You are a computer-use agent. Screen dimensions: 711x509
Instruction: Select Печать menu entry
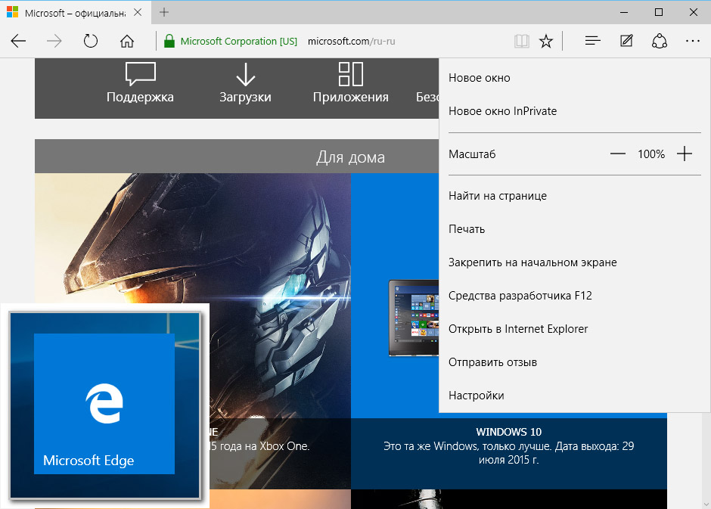pos(575,229)
